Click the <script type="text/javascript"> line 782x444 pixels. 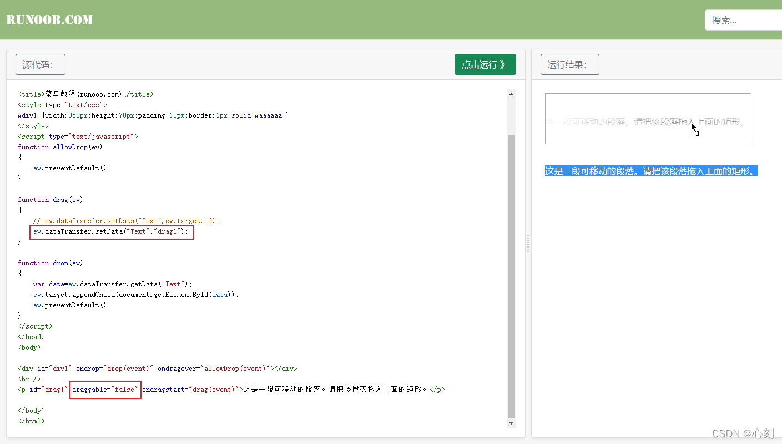pyautogui.click(x=78, y=137)
